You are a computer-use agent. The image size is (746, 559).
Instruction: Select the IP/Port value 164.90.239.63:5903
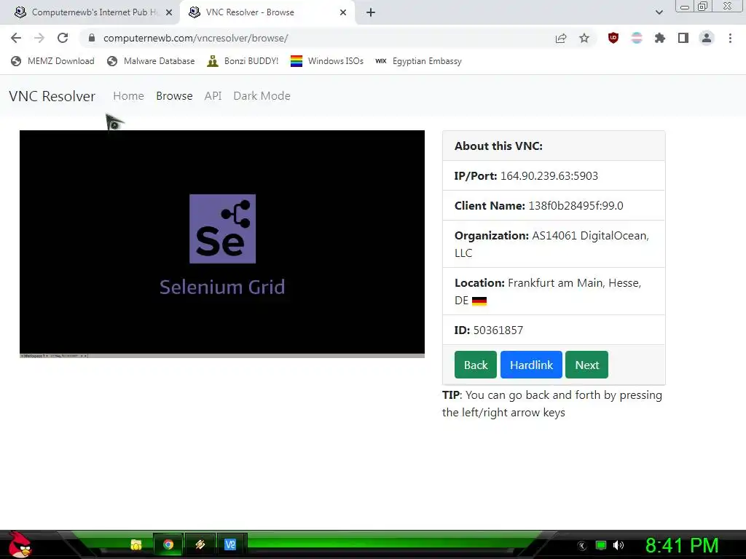549,176
